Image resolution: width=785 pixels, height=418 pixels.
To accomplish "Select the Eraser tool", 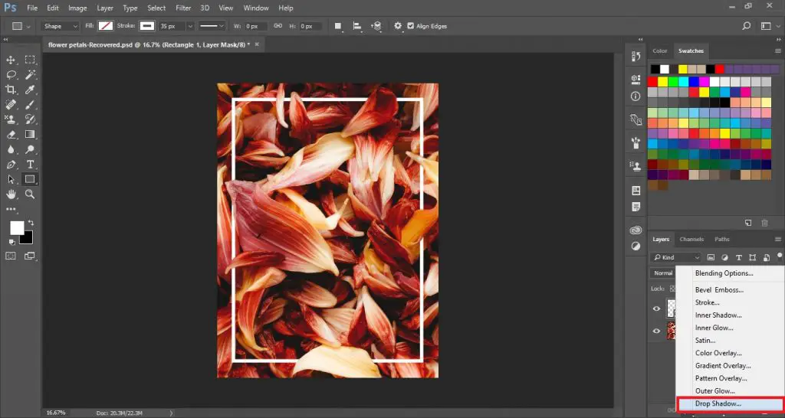I will coord(11,135).
